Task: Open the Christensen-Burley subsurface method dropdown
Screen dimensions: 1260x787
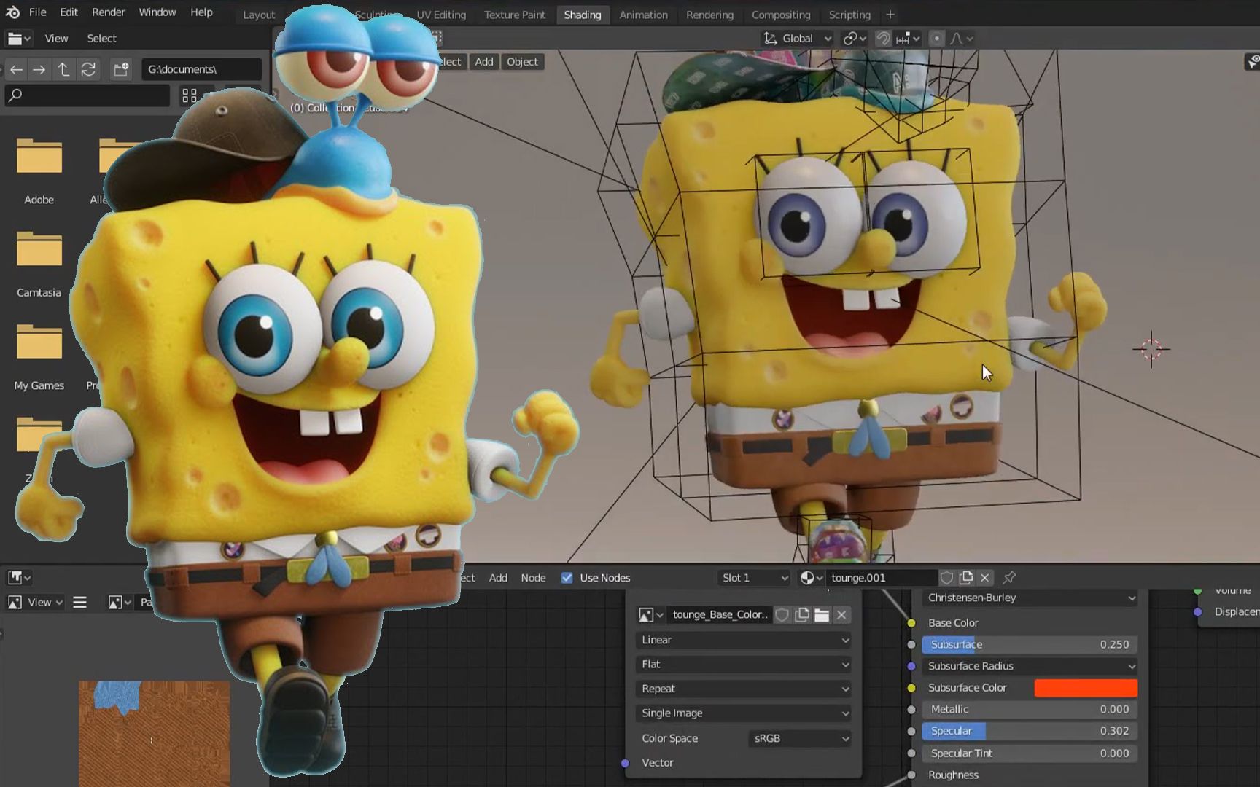Action: [x=1030, y=598]
